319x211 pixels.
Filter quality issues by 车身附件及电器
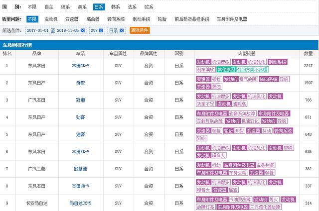pos(232,19)
